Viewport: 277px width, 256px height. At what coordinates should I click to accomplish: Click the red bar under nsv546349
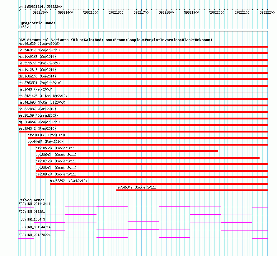click(x=192, y=190)
